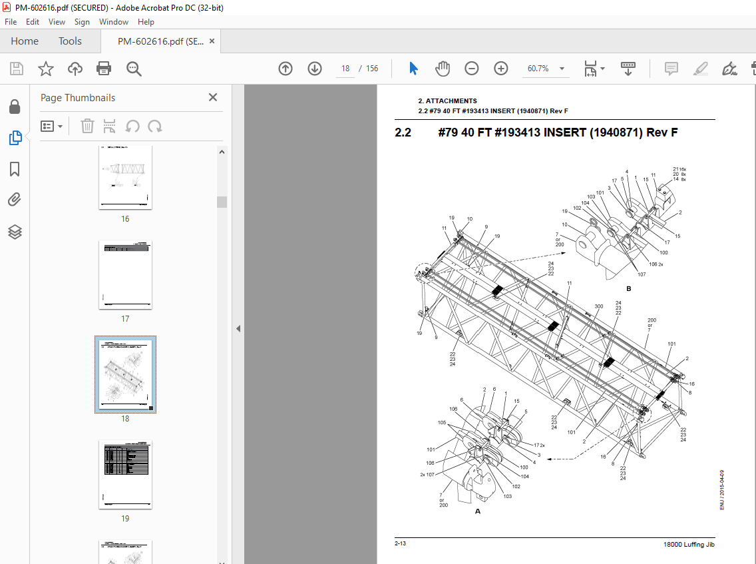Select page 18 thumbnail
The height and width of the screenshot is (564, 756).
coord(125,374)
